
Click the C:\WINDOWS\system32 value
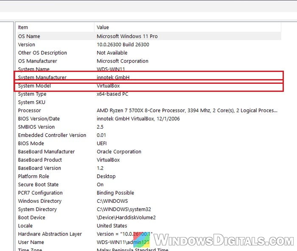coord(124,210)
